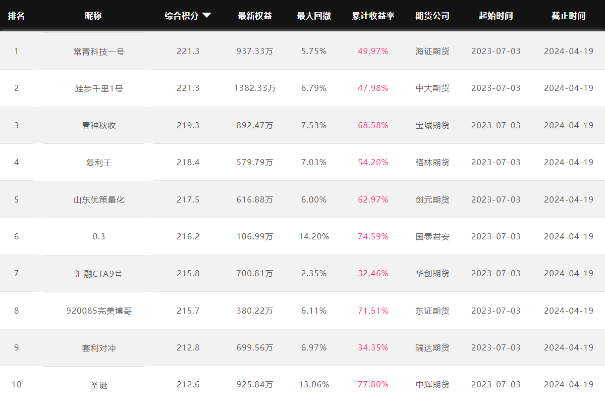The image size is (605, 403).
Task: Click the 瑞达期货 company cell
Action: (432, 348)
